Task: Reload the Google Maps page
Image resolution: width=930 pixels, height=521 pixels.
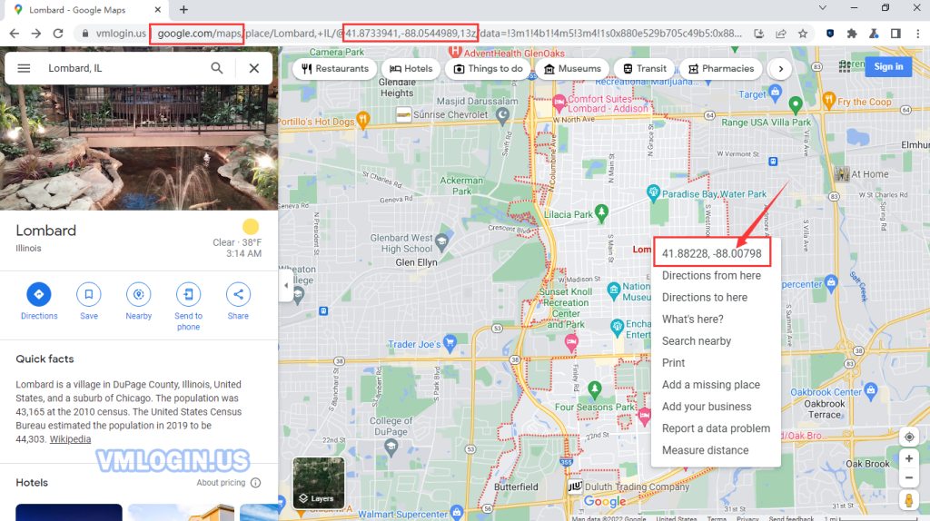Action: tap(58, 34)
